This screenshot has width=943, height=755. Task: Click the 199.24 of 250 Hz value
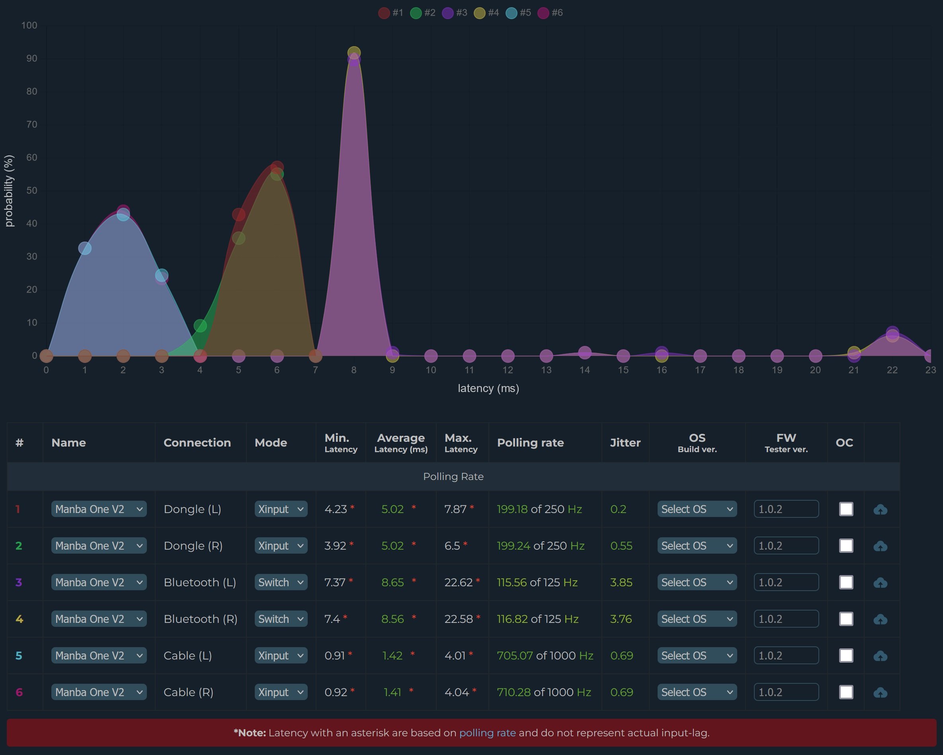pyautogui.click(x=541, y=546)
